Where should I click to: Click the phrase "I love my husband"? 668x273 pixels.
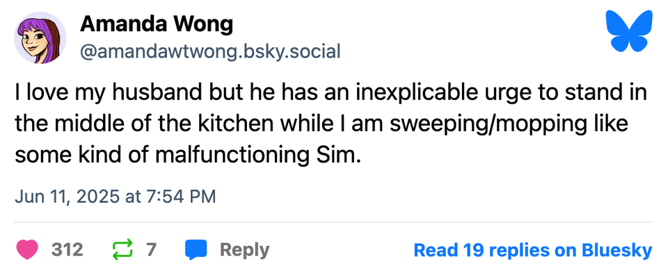(97, 94)
